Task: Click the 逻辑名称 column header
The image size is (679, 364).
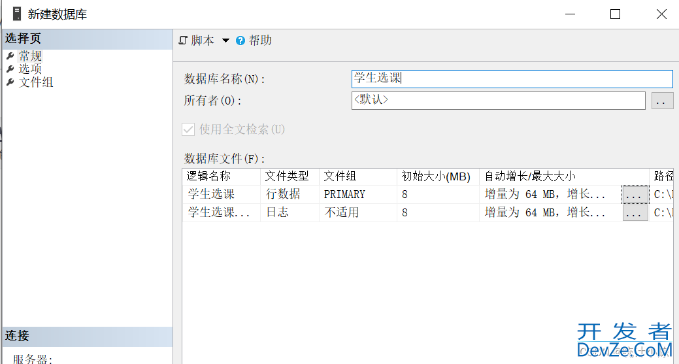Action: pyautogui.click(x=209, y=176)
